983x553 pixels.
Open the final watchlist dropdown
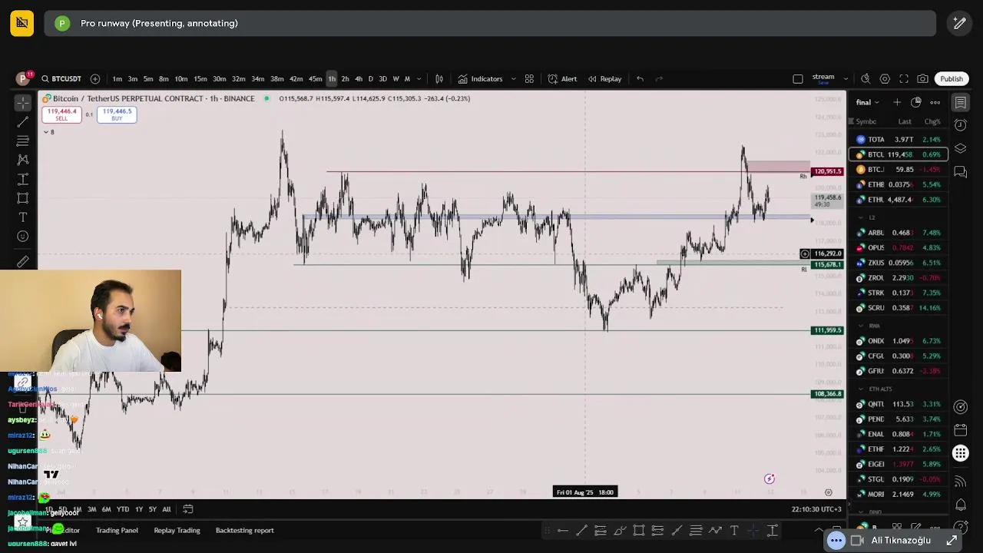coord(867,102)
